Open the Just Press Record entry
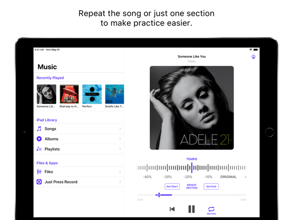 [x=79, y=182]
